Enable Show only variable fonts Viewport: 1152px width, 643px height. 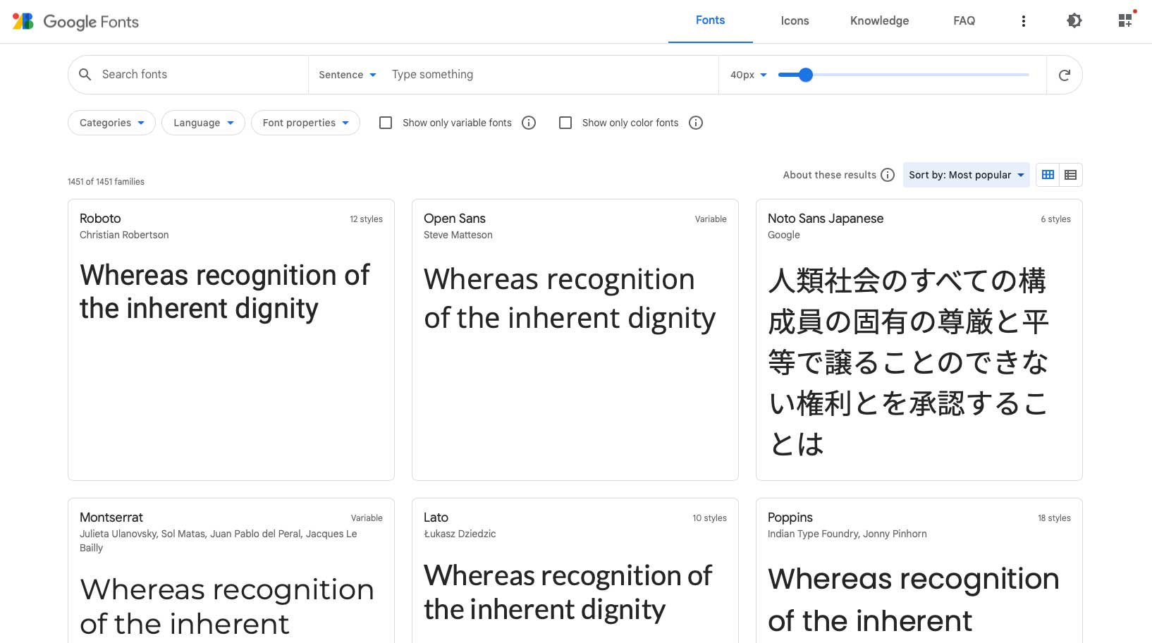[x=385, y=122]
